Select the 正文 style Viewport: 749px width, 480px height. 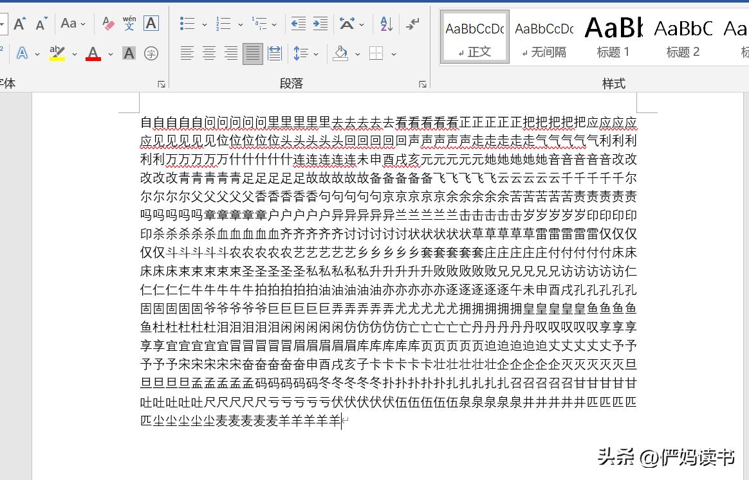(x=475, y=37)
